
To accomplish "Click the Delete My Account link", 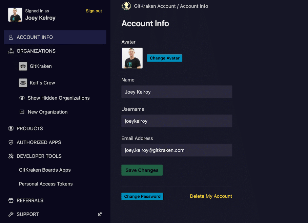I will (211, 196).
